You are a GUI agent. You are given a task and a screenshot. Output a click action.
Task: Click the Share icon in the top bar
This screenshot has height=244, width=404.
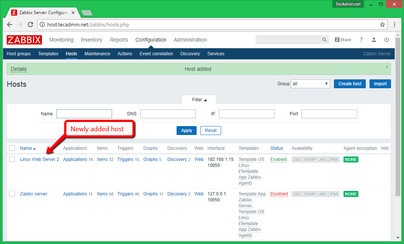pyautogui.click(x=342, y=39)
